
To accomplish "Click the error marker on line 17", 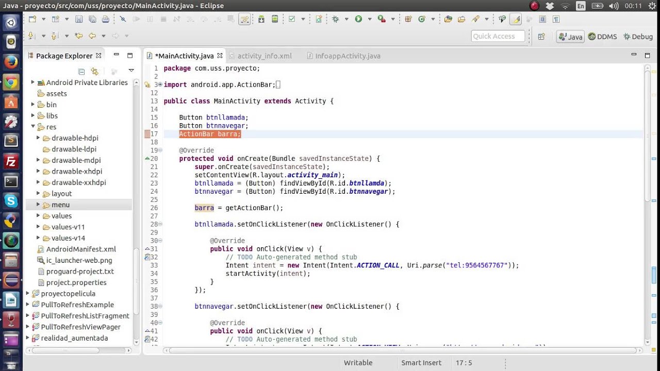I will point(147,134).
